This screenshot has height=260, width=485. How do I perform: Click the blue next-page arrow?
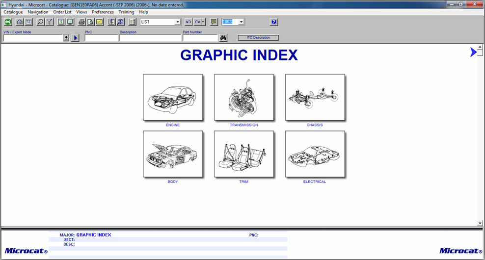pyautogui.click(x=473, y=52)
